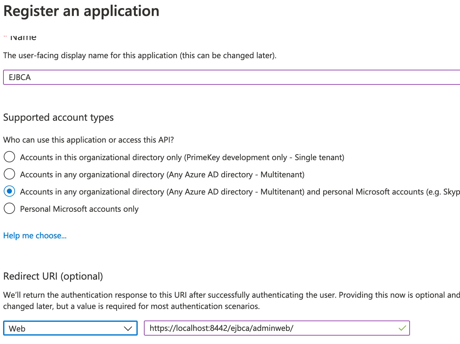460x344 pixels.
Task: Open the Web platform type dropdown
Action: (70, 328)
